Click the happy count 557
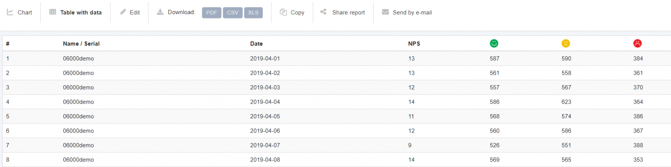Viewport: 671px width, 167px height. click(494, 88)
